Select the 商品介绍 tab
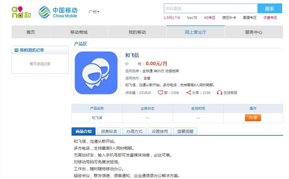The image size is (289, 179). pyautogui.click(x=83, y=131)
